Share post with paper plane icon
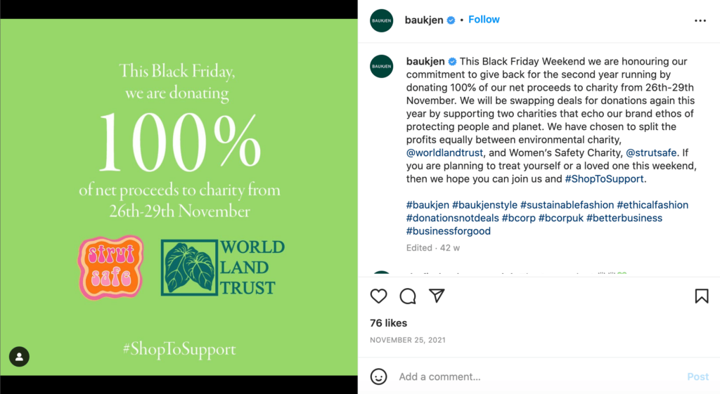 (x=437, y=296)
